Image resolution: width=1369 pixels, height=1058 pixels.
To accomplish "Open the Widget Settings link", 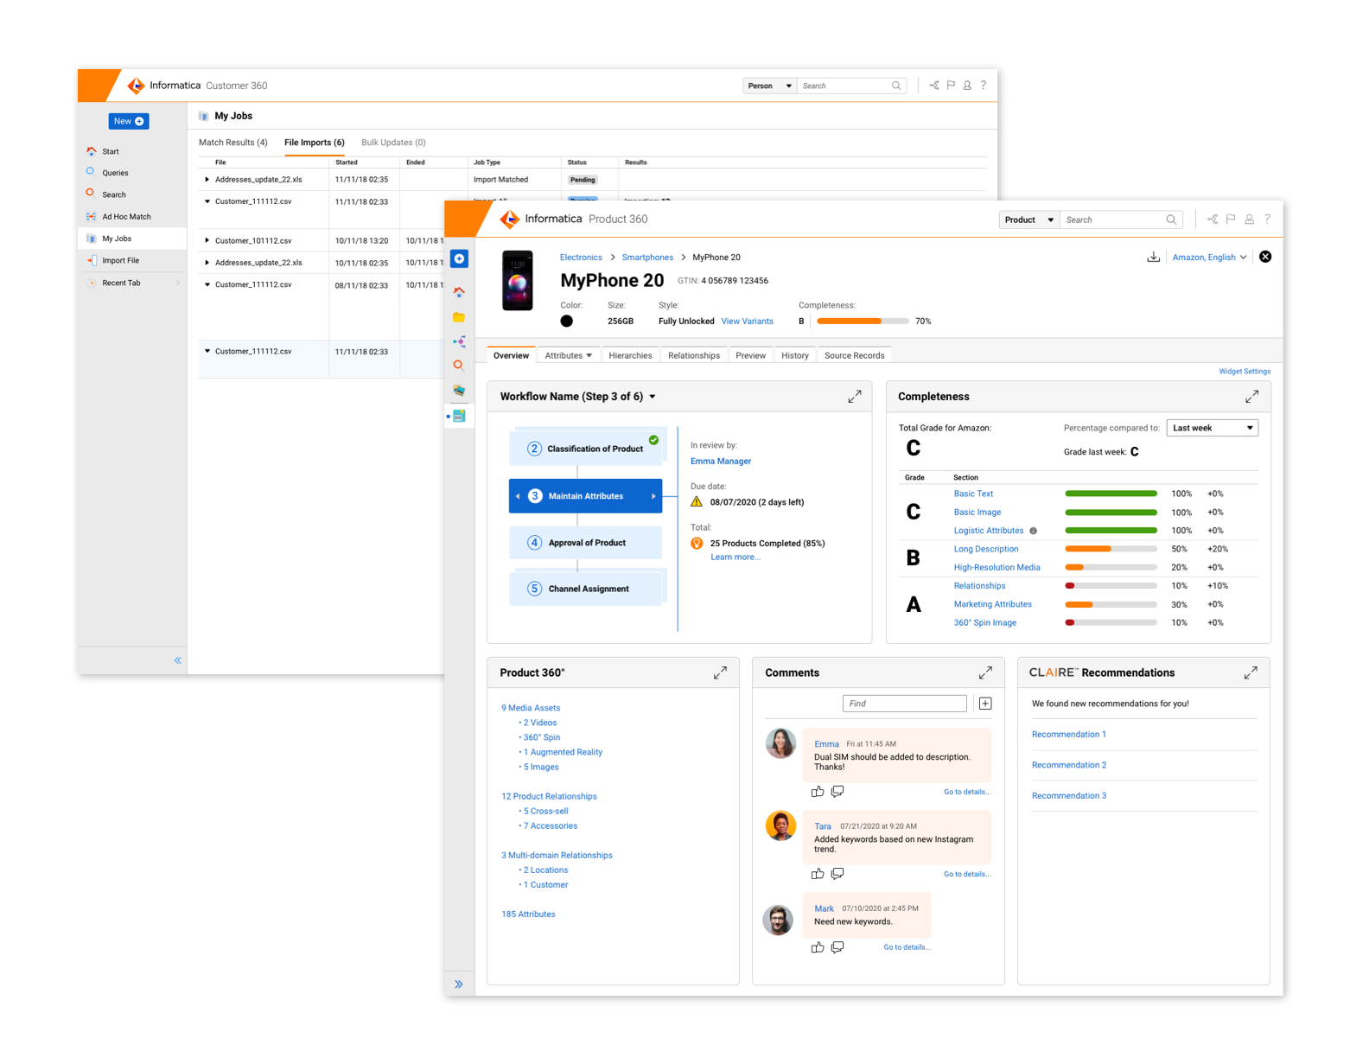I will 1245,372.
